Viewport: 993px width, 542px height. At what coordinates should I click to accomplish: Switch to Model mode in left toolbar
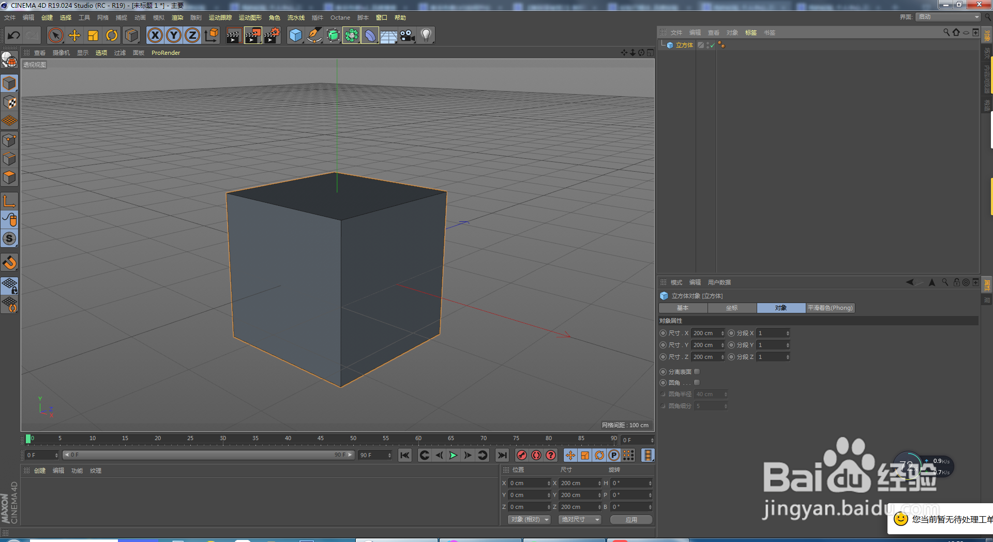[x=10, y=83]
